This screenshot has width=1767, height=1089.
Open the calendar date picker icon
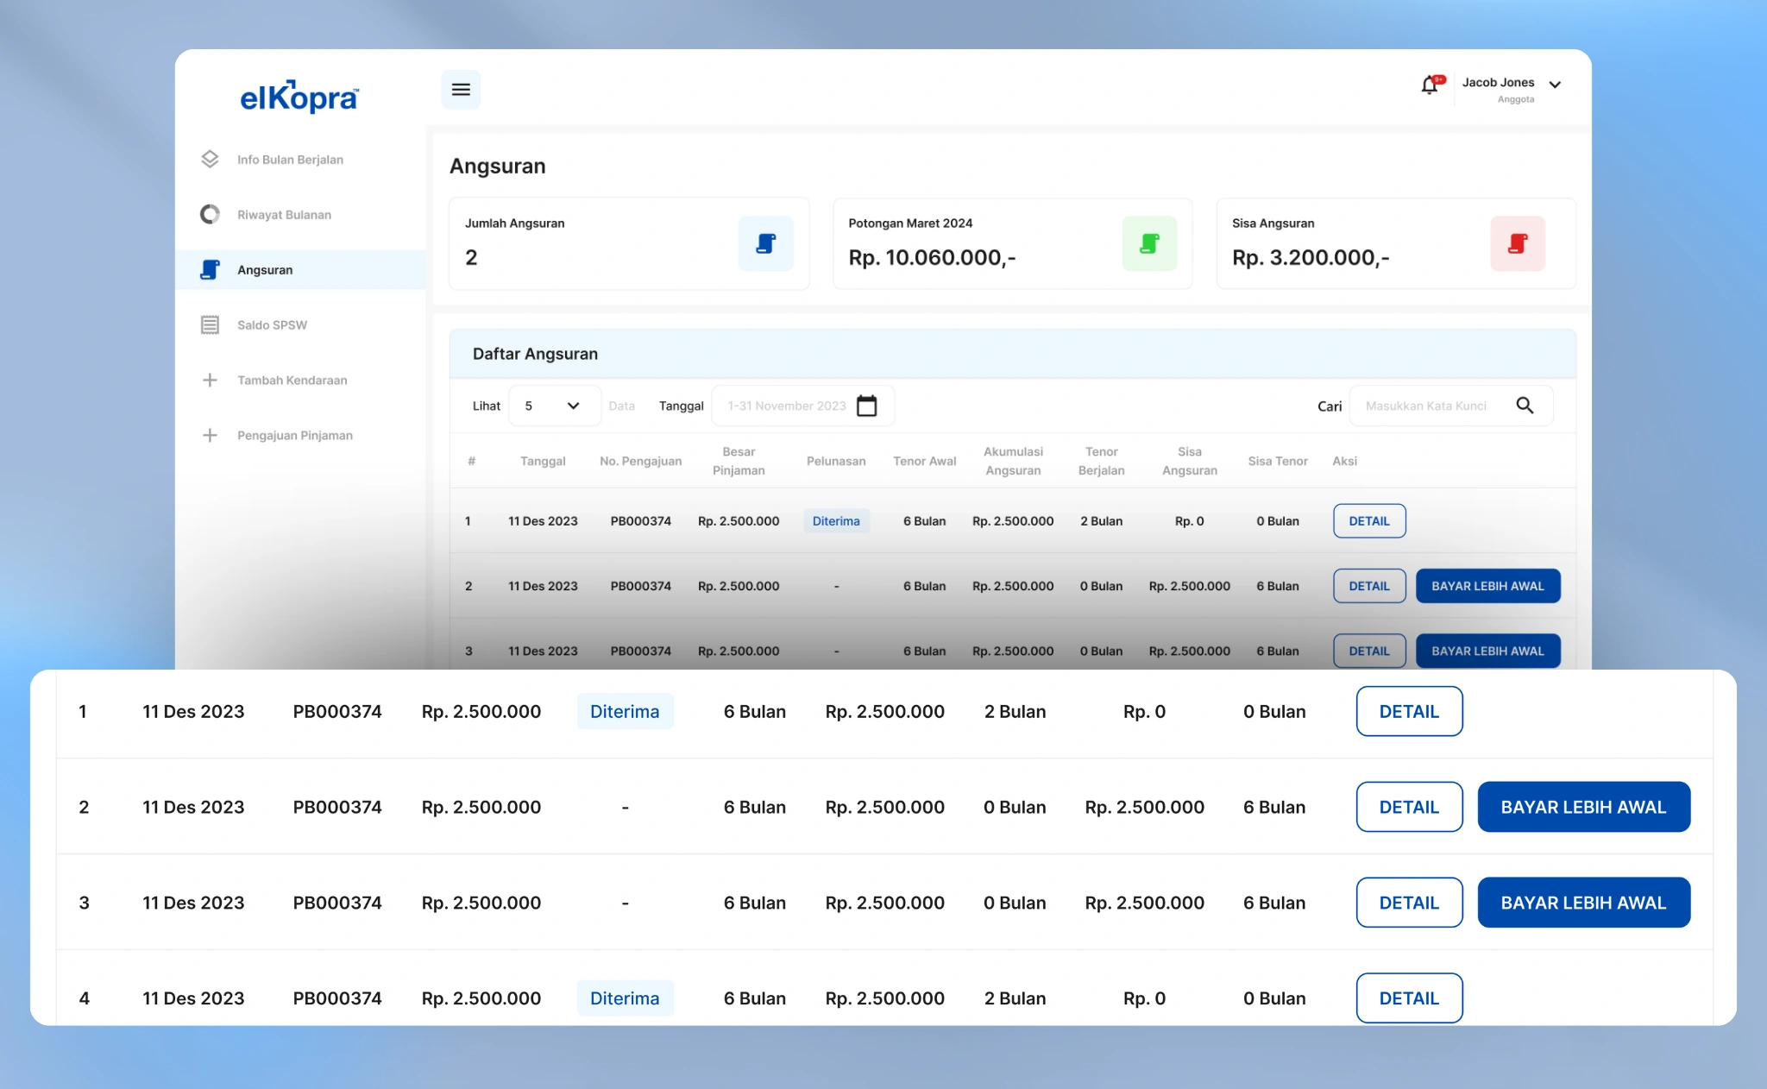tap(867, 406)
